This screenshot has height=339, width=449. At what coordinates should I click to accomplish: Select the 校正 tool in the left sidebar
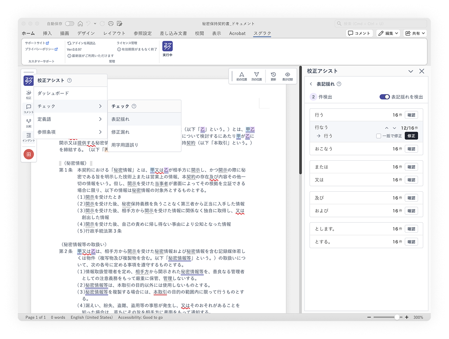(29, 94)
